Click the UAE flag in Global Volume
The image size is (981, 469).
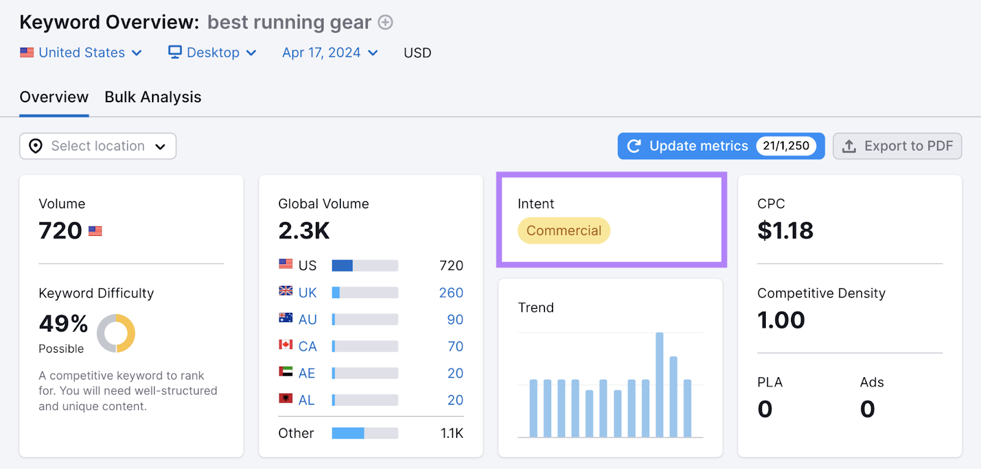tap(286, 372)
